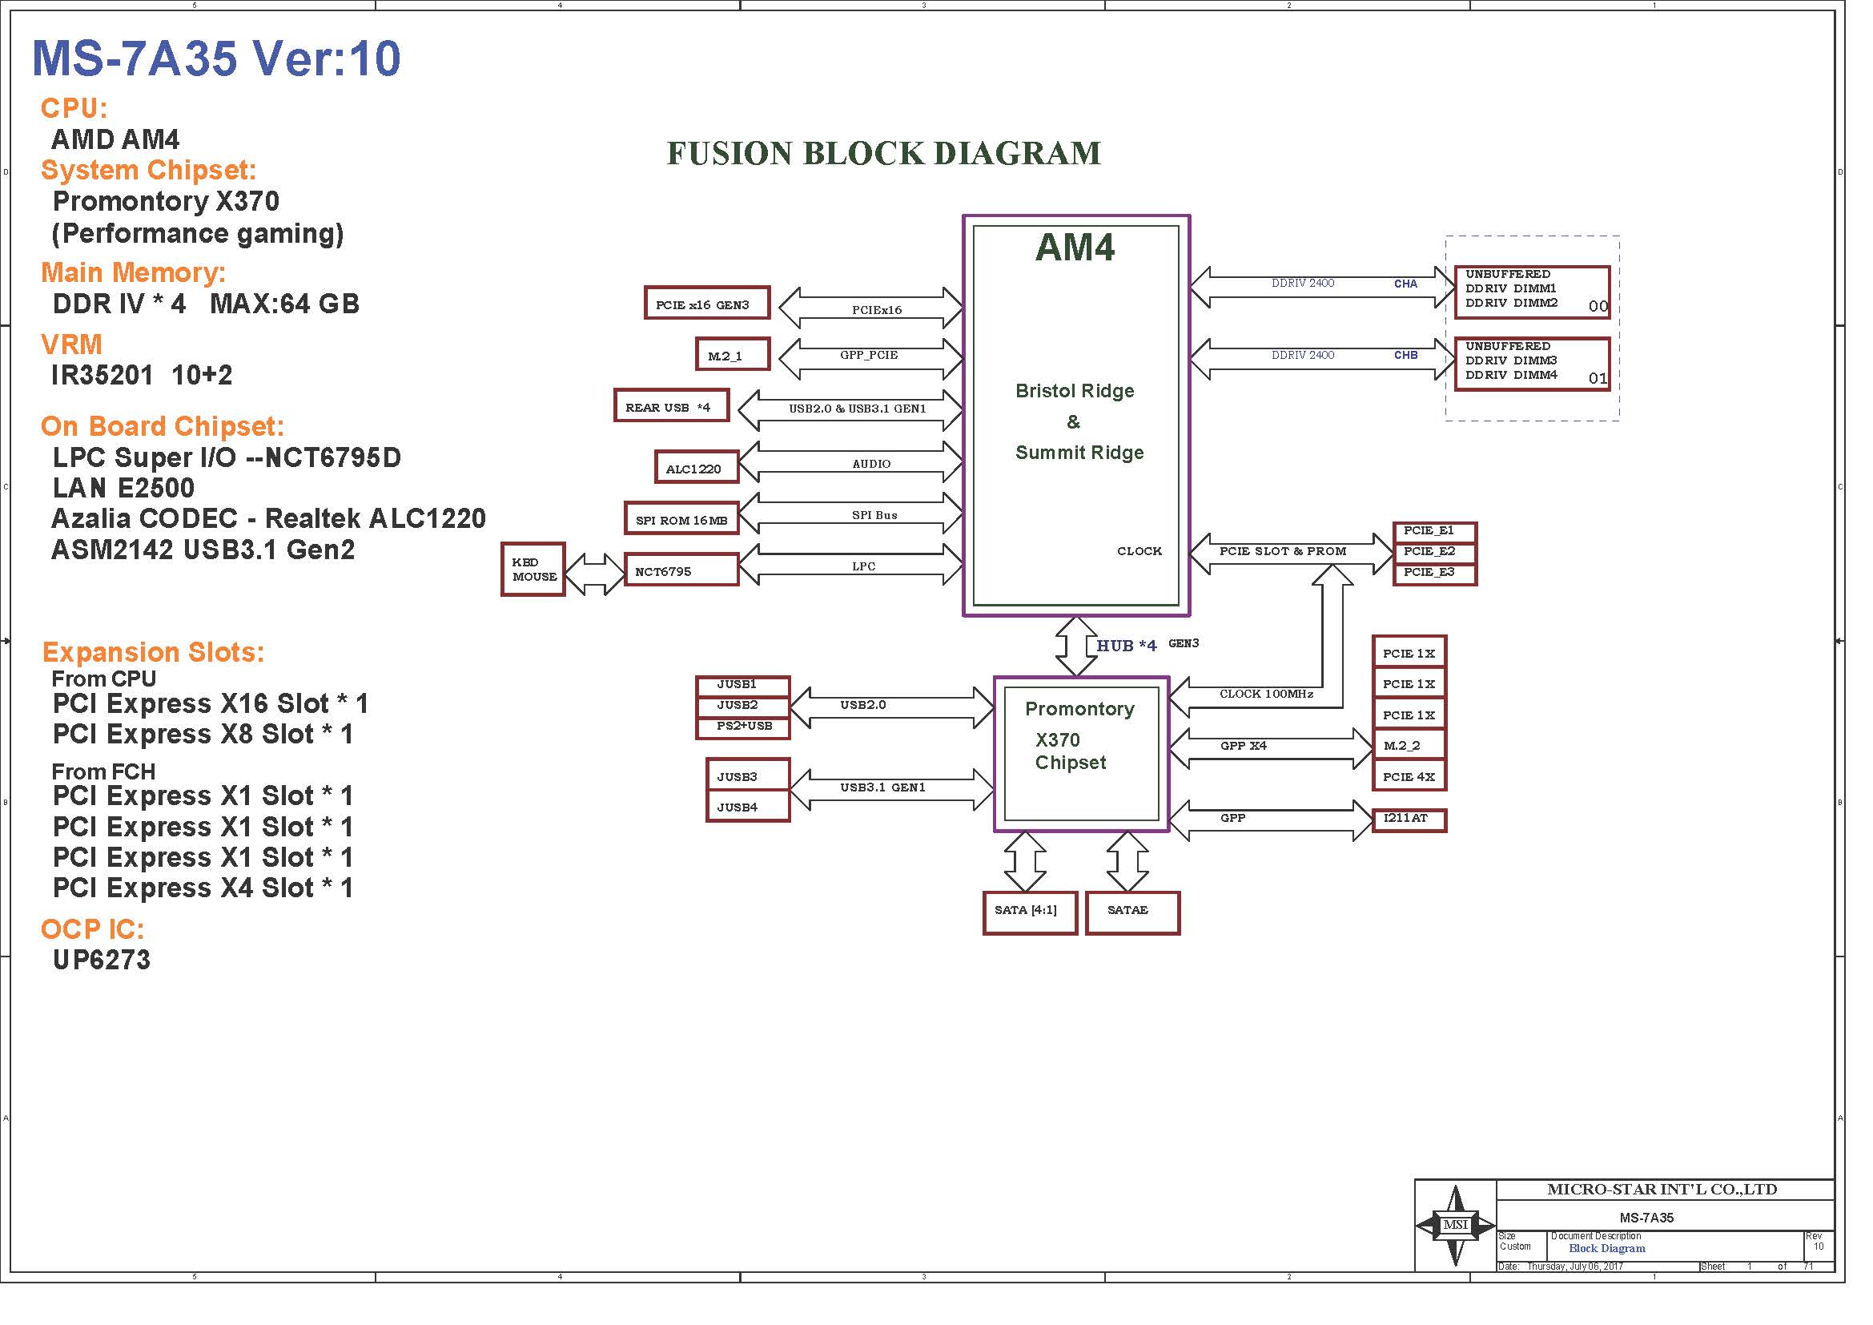Select the "KBD MOUSE" block
Viewport: 1873px width, 1325px height.
533,570
